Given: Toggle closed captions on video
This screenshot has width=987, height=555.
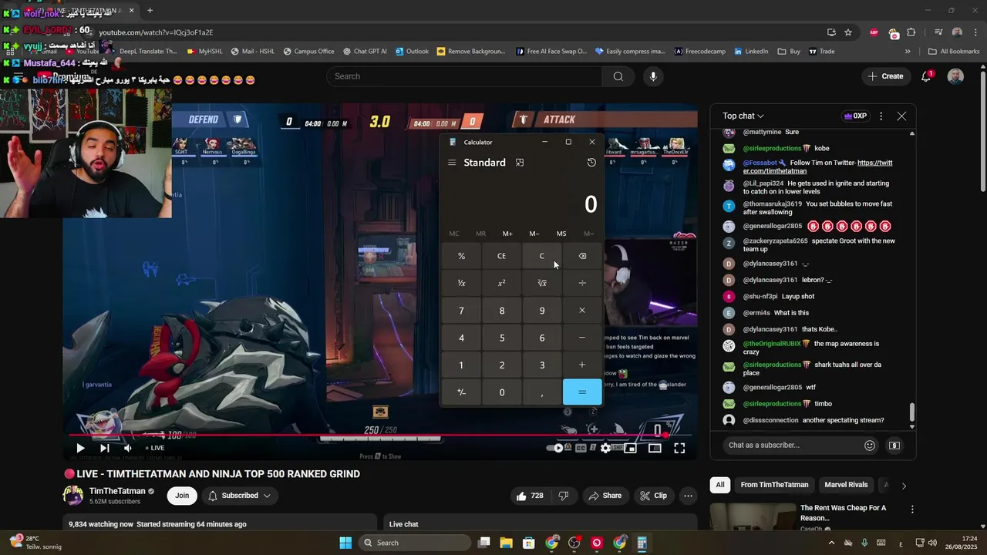Looking at the screenshot, I should tap(581, 448).
